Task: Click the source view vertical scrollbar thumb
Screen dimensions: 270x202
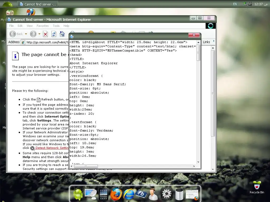Action: [x=198, y=53]
